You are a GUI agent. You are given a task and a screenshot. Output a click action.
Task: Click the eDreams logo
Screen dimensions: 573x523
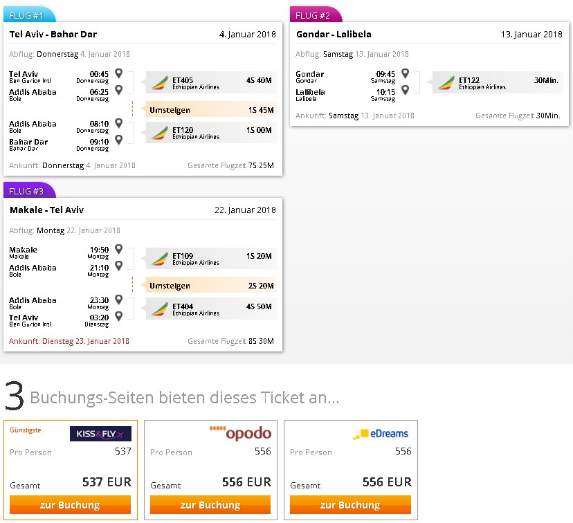381,434
